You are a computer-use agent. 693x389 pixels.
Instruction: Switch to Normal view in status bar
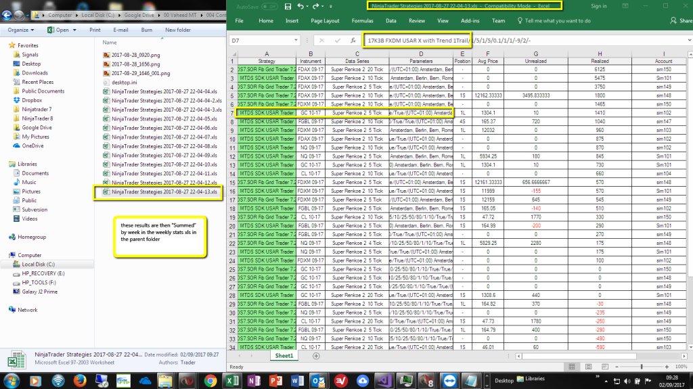[572, 367]
